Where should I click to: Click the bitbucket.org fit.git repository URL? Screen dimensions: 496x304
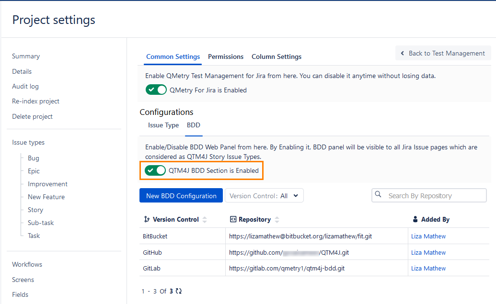coord(300,236)
